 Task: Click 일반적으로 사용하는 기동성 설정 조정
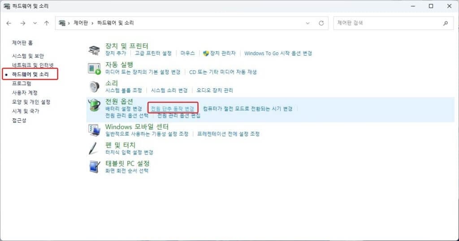147,134
